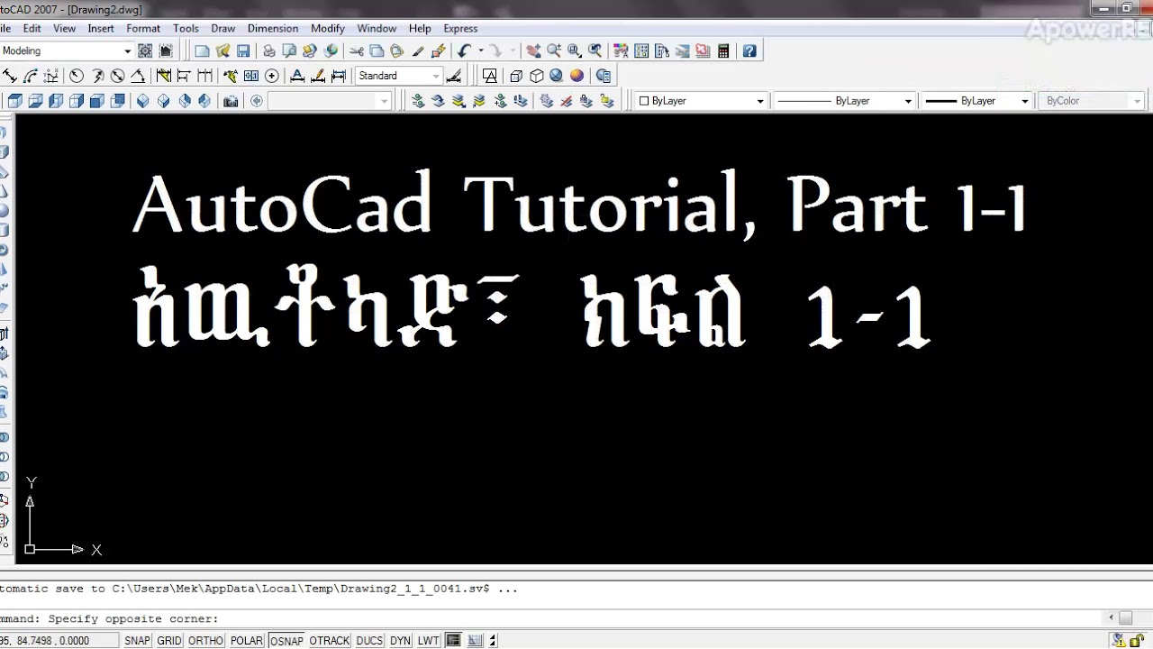This screenshot has width=1153, height=649.
Task: Click the Dimension Edit icon
Action: point(297,76)
